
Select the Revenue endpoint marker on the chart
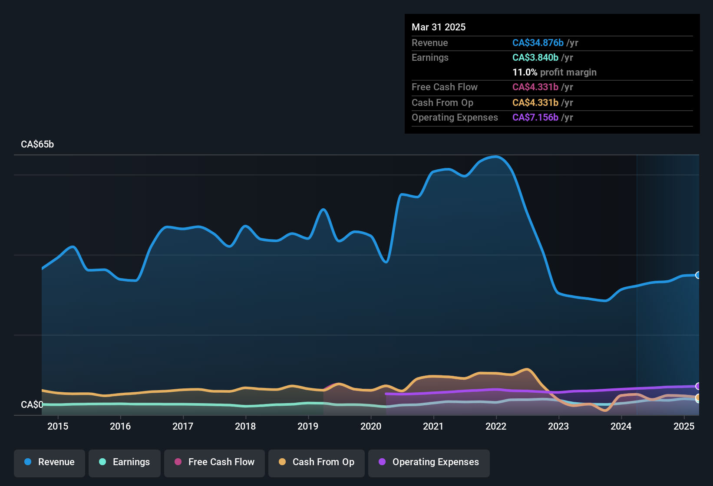pos(698,276)
